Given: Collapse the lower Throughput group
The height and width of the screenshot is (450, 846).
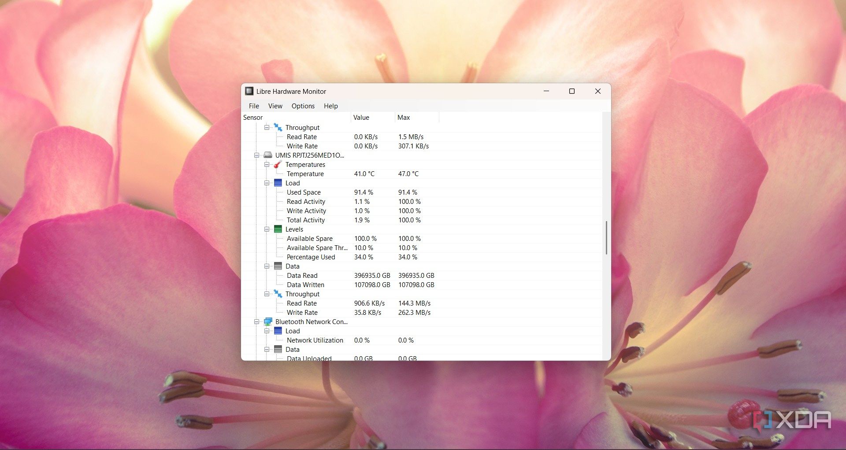Looking at the screenshot, I should (x=267, y=294).
